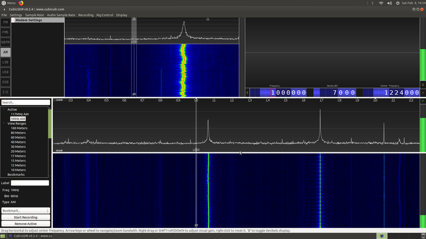Select the Bookmarks tree item

(x=16, y=175)
